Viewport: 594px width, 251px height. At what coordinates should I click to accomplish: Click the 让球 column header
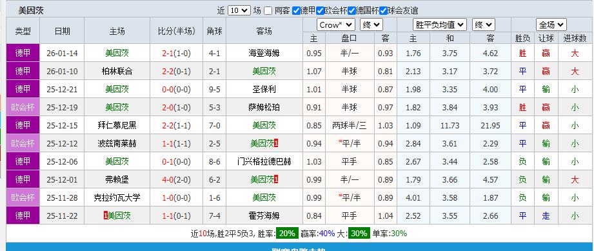click(x=546, y=38)
